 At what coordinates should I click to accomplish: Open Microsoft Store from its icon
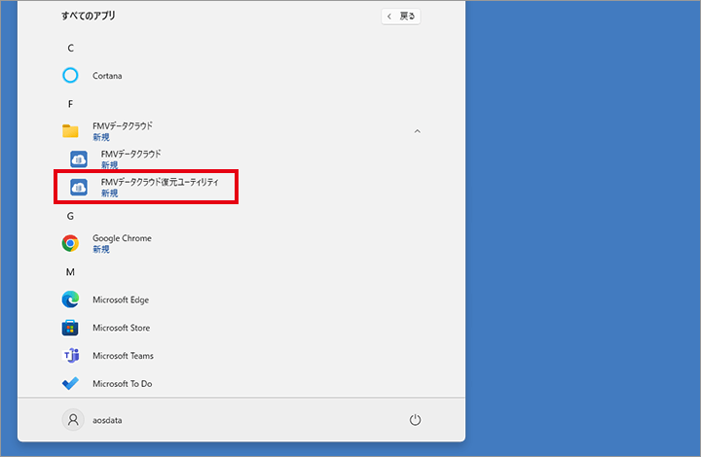coord(70,328)
